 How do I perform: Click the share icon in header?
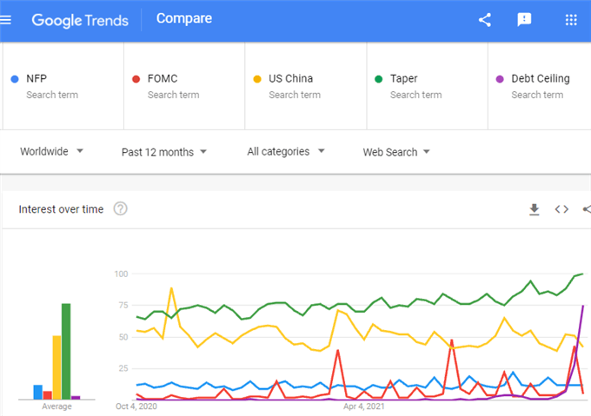pos(485,20)
